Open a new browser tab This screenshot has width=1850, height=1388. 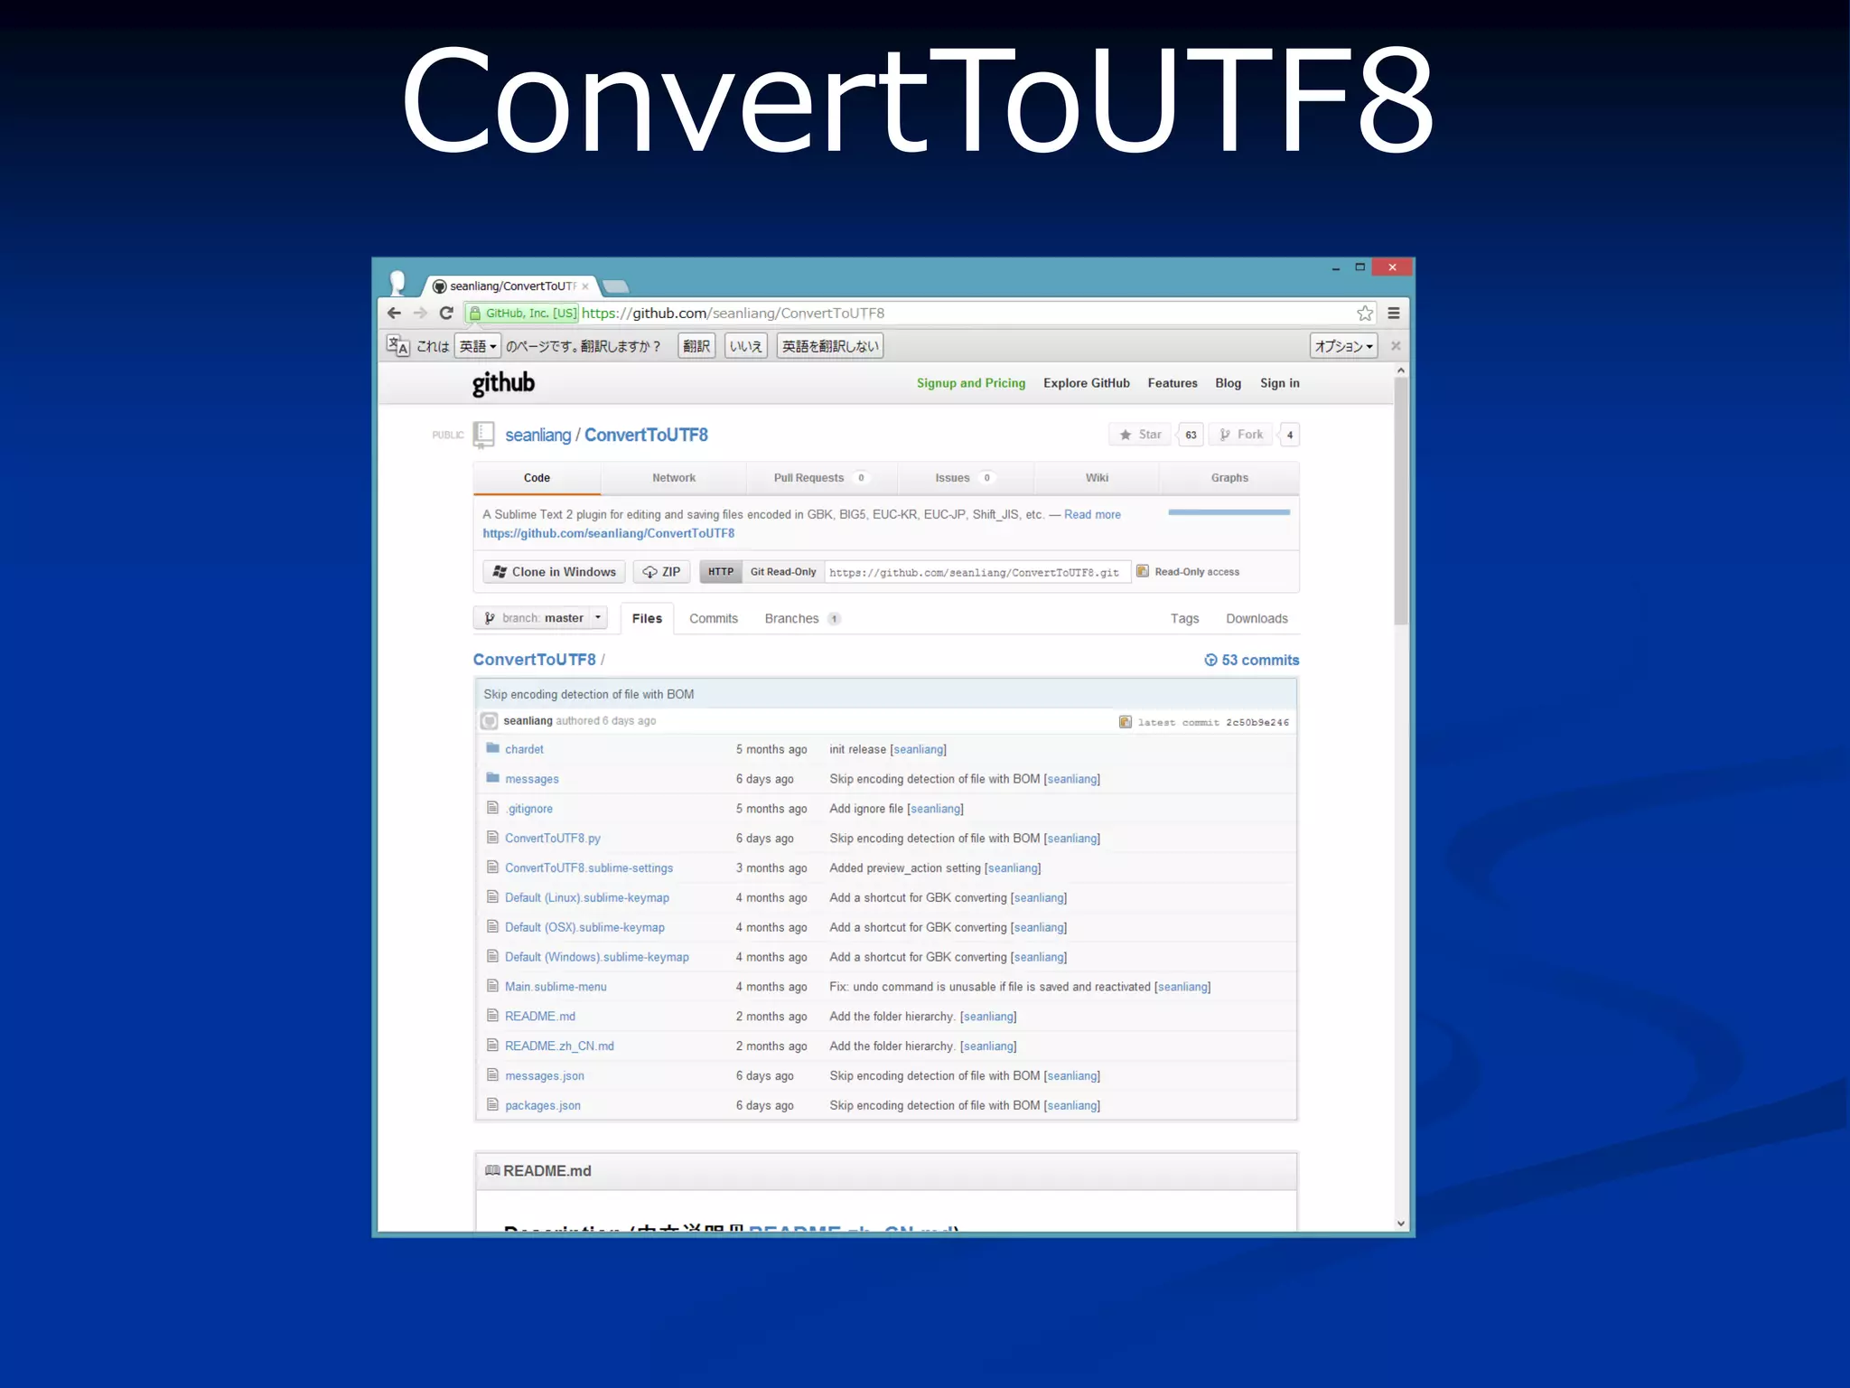tap(615, 286)
